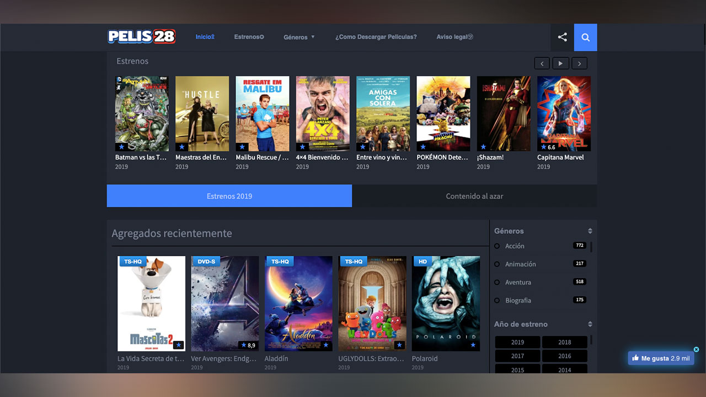Screen dimensions: 706x397
Task: Go to previous Estrenos carousel slide
Action: click(x=542, y=63)
